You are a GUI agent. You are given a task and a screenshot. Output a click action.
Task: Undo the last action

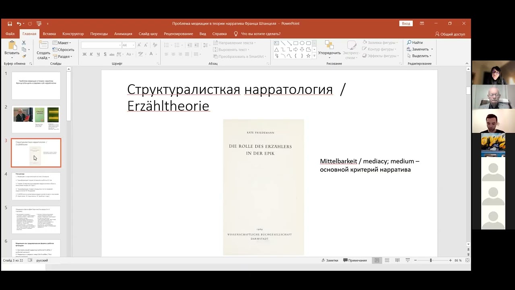(19, 24)
